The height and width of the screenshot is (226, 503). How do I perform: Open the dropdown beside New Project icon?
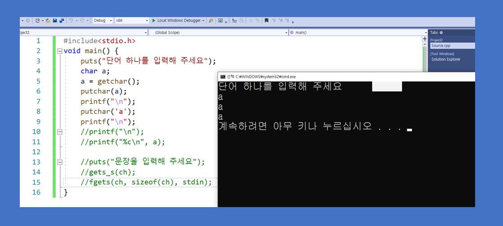pos(43,21)
